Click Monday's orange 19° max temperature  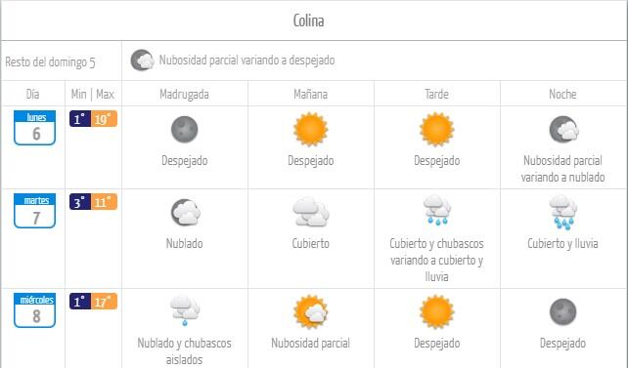(x=104, y=119)
